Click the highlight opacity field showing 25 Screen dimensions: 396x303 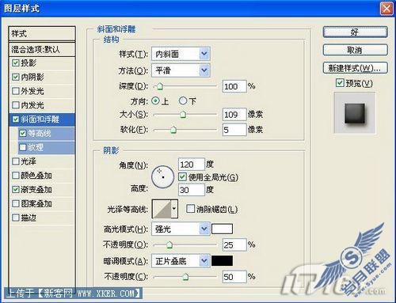click(x=234, y=245)
